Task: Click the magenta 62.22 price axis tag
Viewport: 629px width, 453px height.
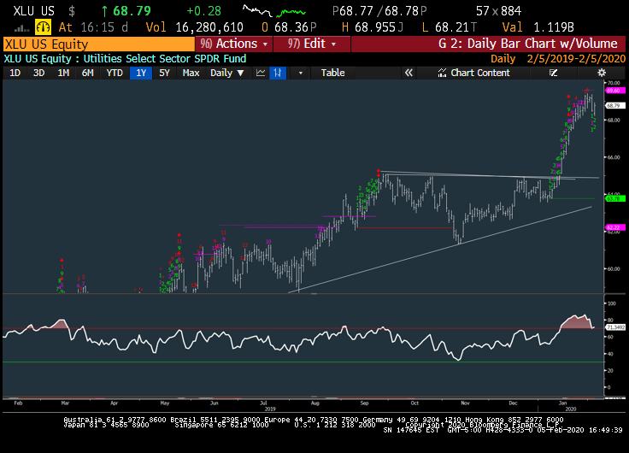Action: (x=615, y=227)
